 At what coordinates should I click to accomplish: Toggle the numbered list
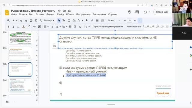coord(64,27)
